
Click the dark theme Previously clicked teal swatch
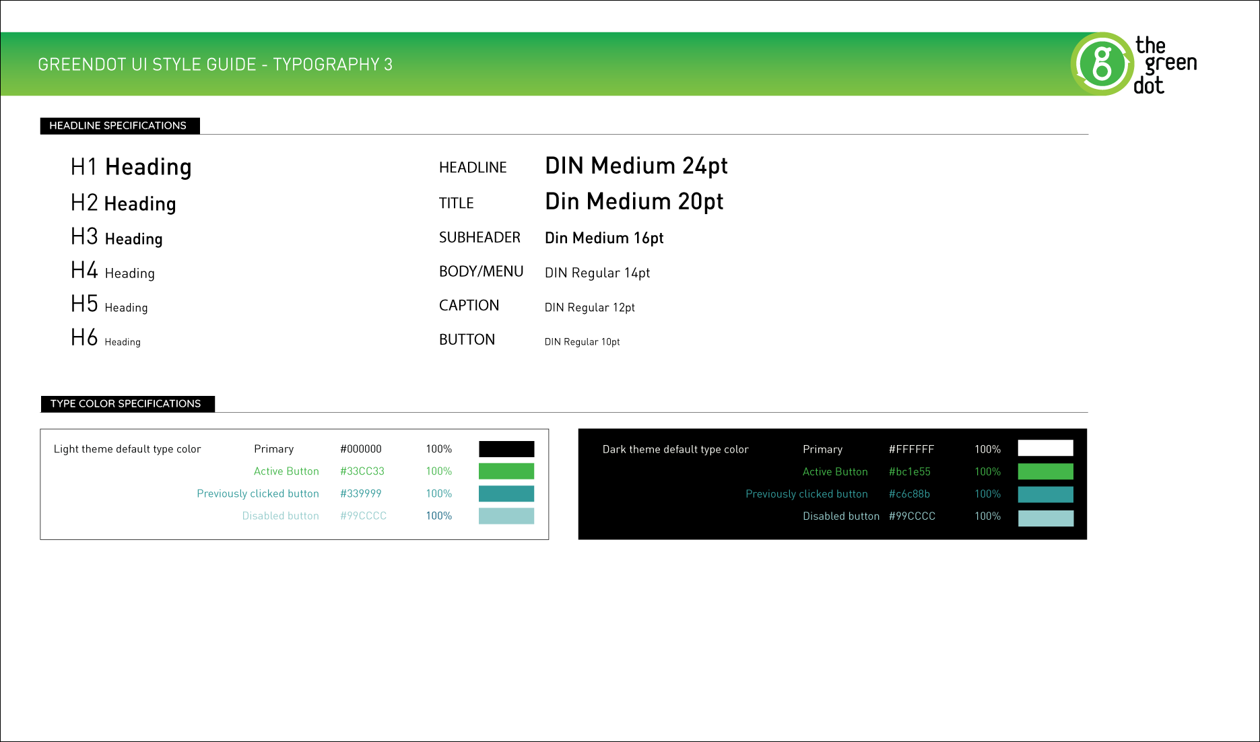pos(1045,494)
